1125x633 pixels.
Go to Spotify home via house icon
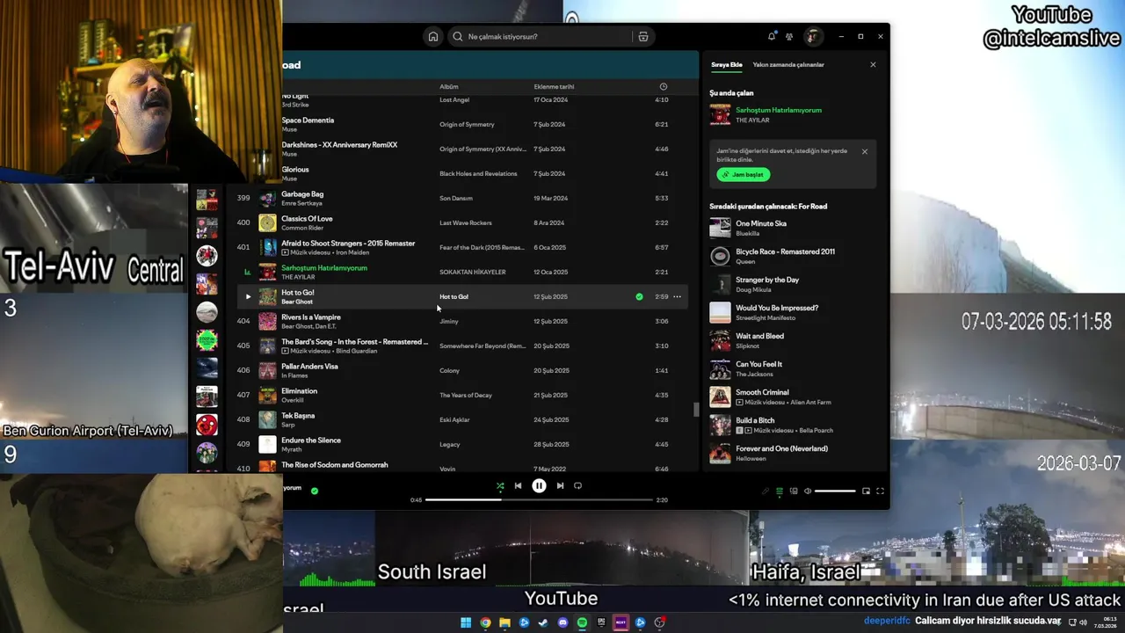click(432, 36)
